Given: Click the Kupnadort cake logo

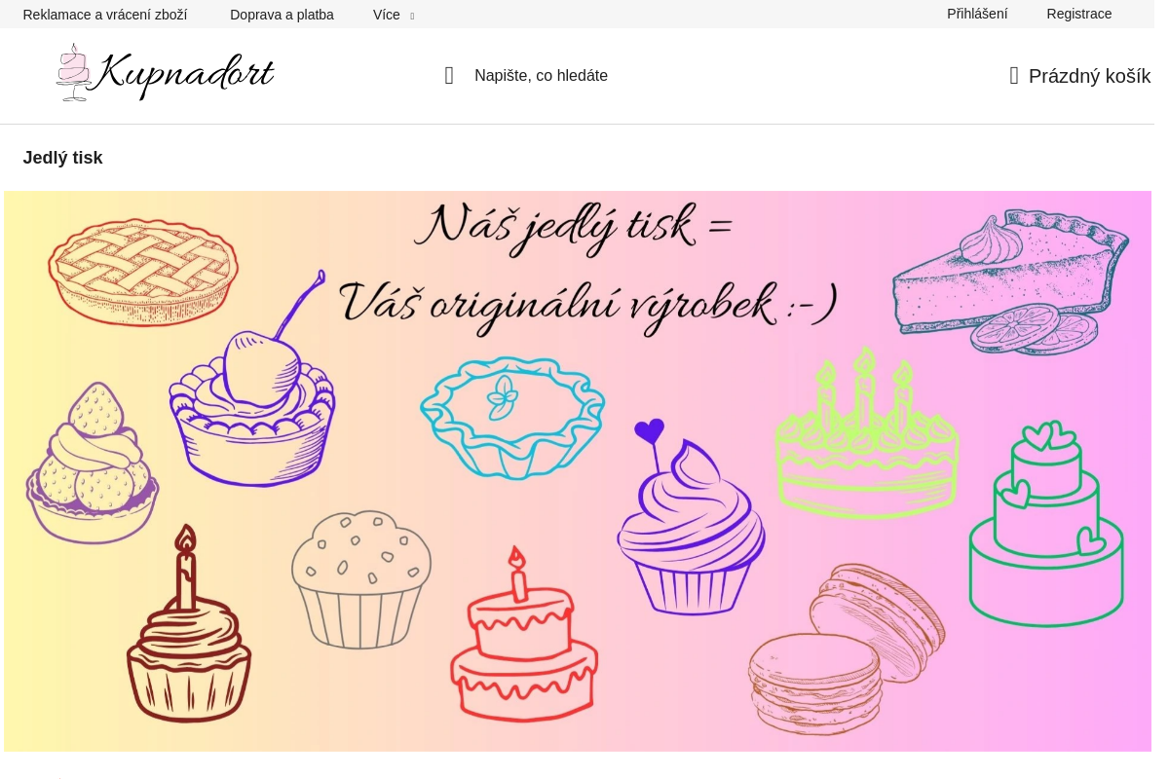Looking at the screenshot, I should point(165,72).
